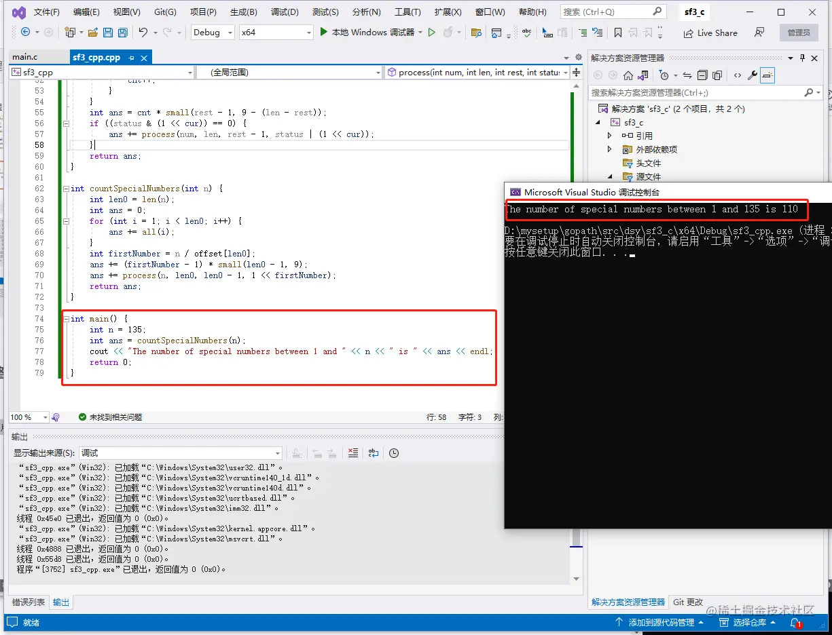Click the navigate backward arrow icon
Image resolution: width=832 pixels, height=635 pixels.
tap(26, 33)
